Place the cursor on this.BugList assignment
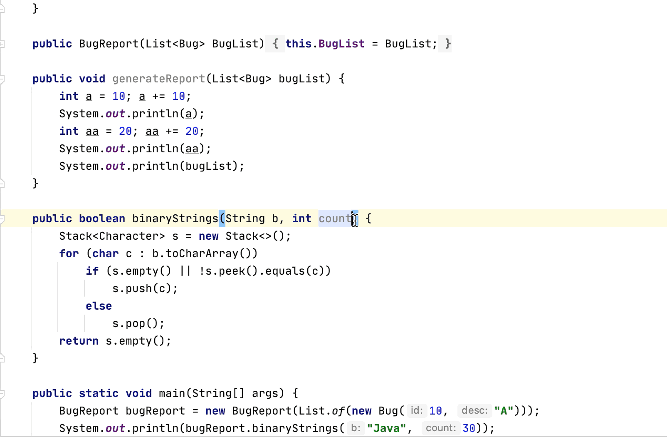The image size is (667, 437). pyautogui.click(x=324, y=44)
